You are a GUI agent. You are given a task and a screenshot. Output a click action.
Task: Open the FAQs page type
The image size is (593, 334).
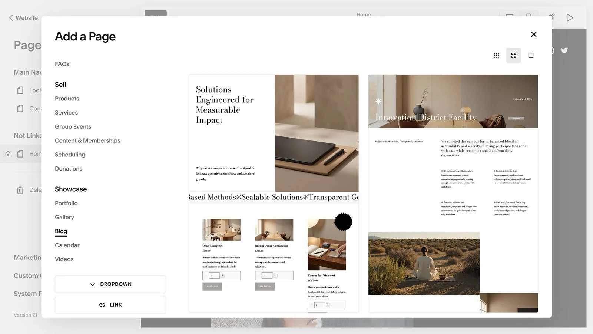pos(62,64)
